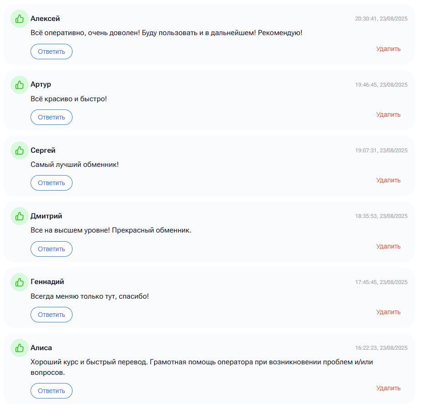Screen dimensions: 430x409
Task: Delete Алексей's review via Удалить
Action: coord(389,49)
